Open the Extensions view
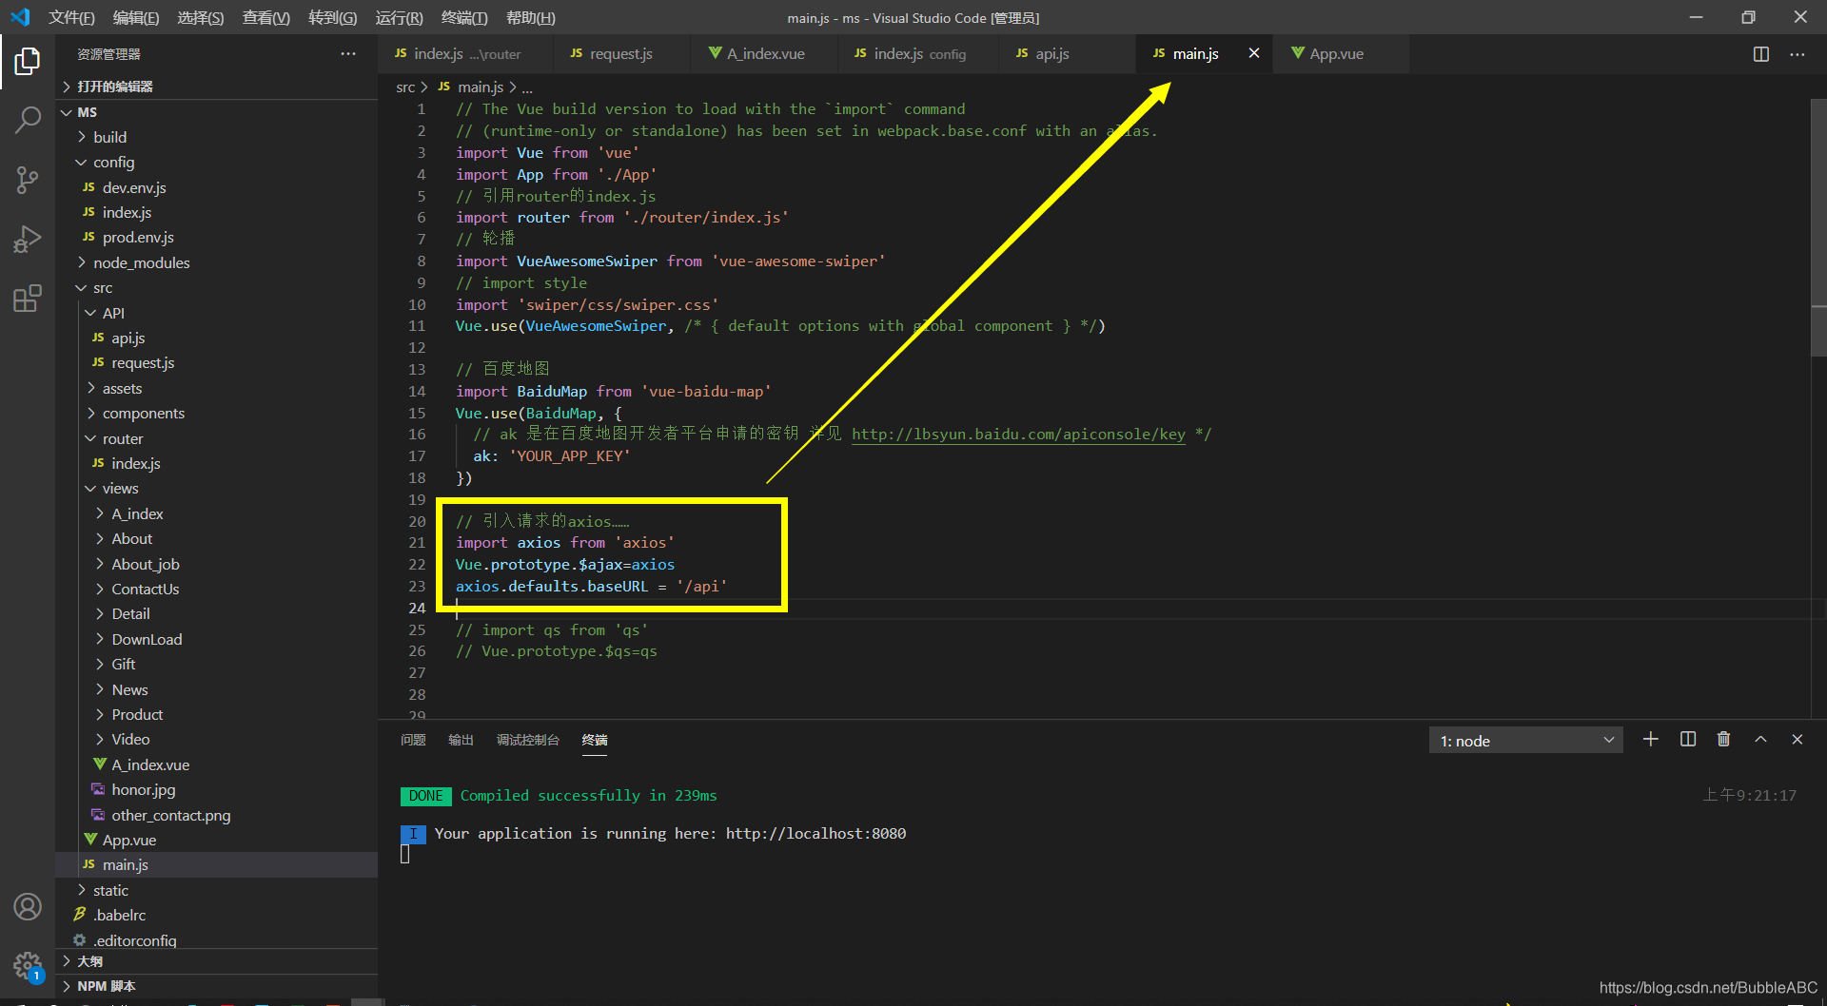The width and height of the screenshot is (1827, 1006). pos(28,298)
